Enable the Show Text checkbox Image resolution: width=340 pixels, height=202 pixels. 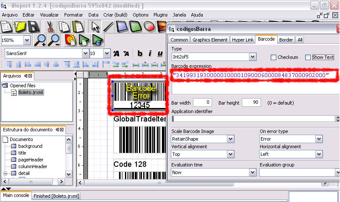(x=308, y=57)
